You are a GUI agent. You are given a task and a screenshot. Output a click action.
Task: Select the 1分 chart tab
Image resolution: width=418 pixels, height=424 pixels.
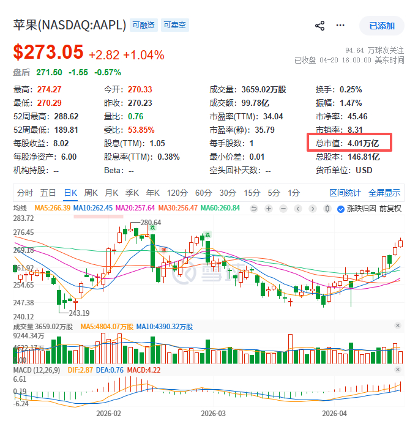[x=294, y=193]
